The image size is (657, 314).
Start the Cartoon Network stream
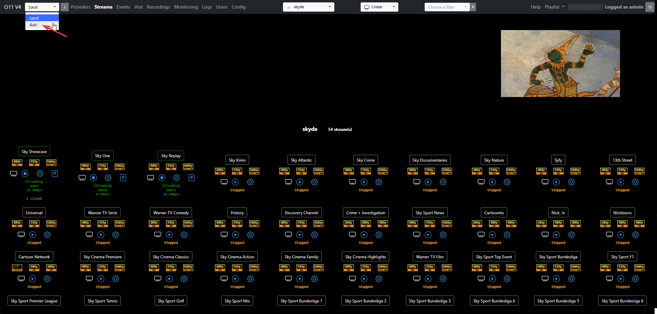click(x=33, y=279)
